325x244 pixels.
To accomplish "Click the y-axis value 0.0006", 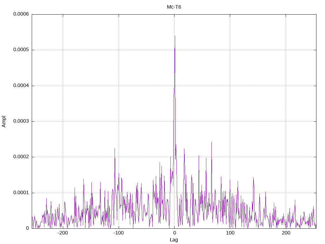I will [x=21, y=14].
